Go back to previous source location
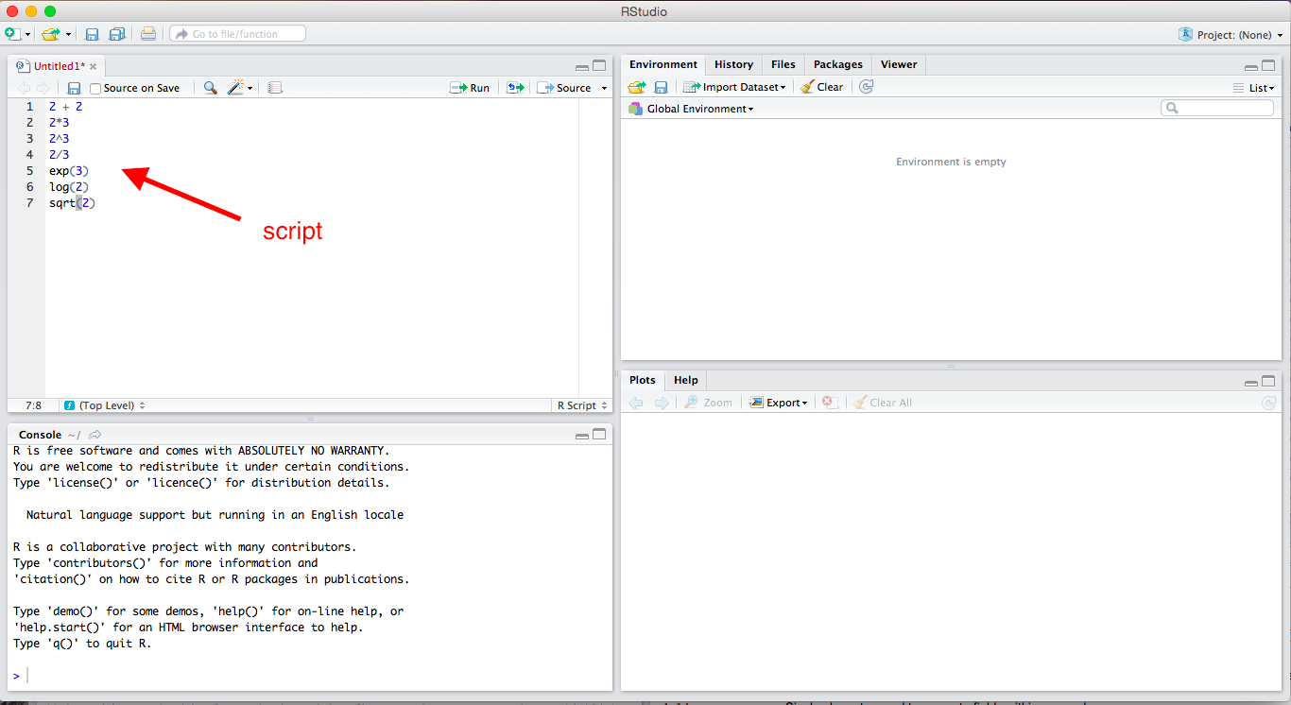This screenshot has height=705, width=1291. pyautogui.click(x=25, y=88)
